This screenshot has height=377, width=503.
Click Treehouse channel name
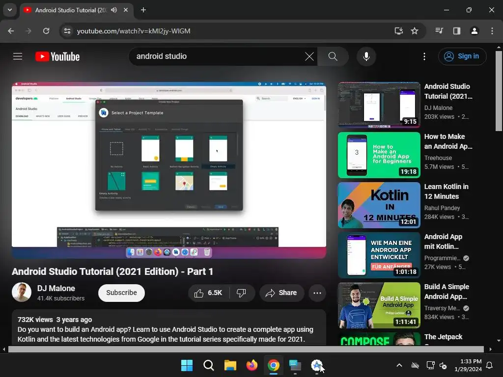click(438, 158)
